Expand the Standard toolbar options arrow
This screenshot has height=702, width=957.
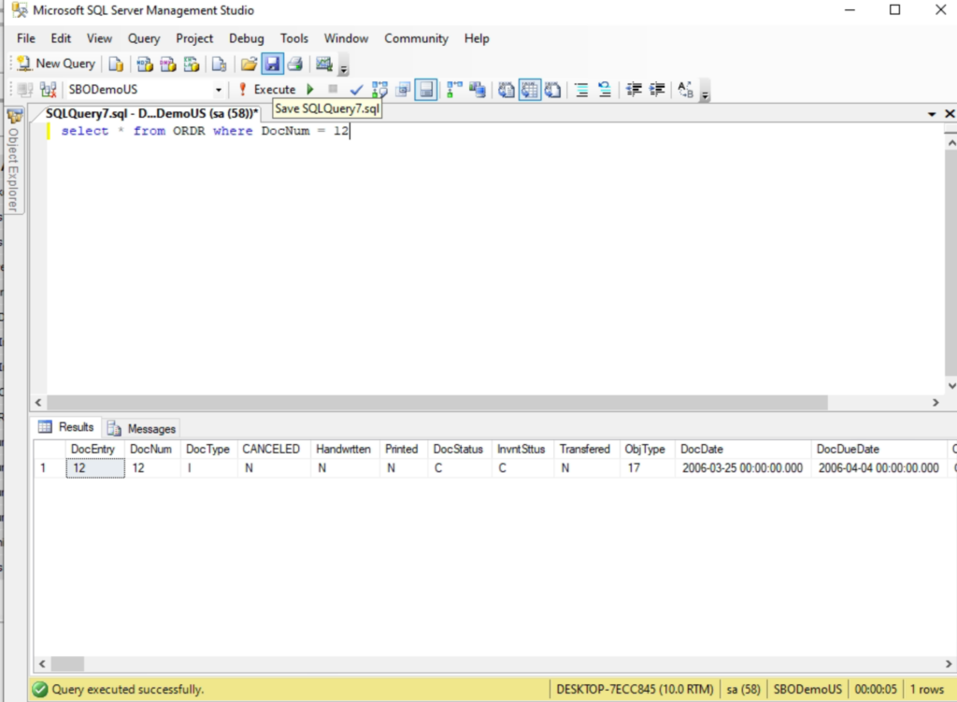click(344, 67)
